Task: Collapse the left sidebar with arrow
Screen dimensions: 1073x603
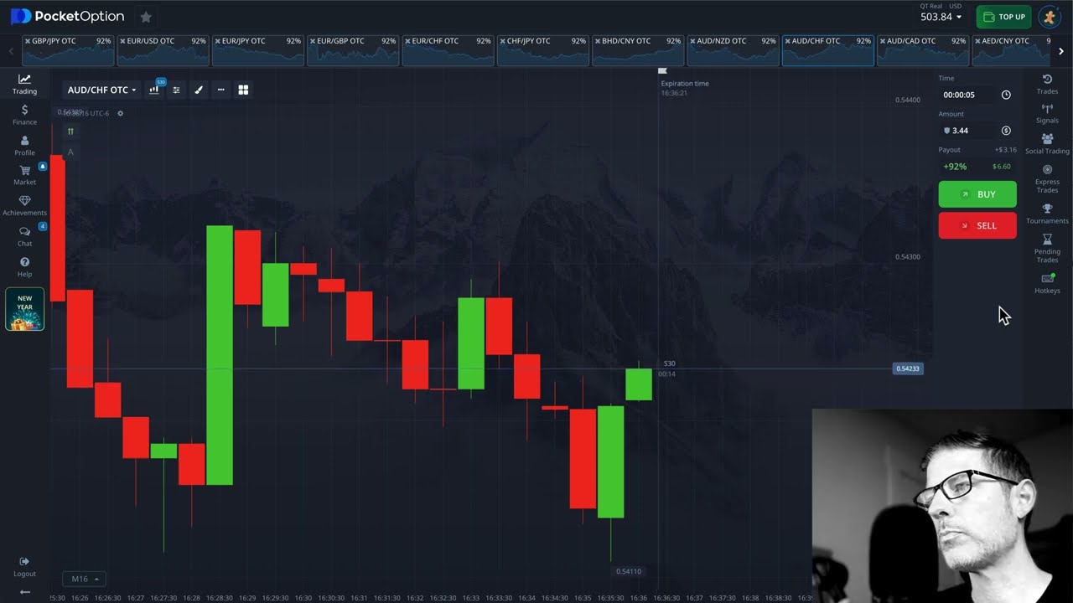Action: point(24,592)
